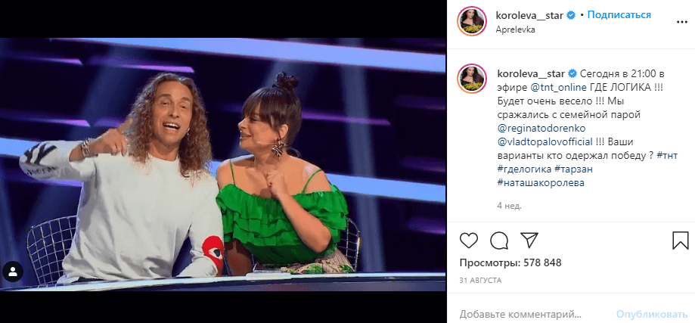Screen dimensions: 695x323
Task: Open the @vladtopalovofficial mention
Action: (545, 141)
